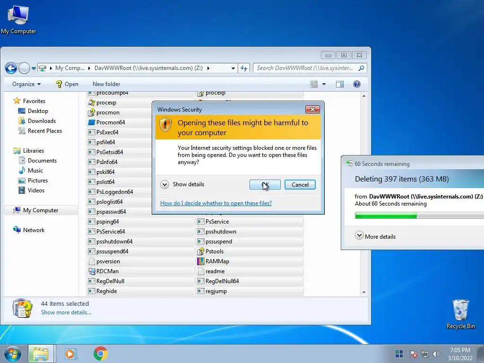Click Action Center flag tray icon
The image size is (484, 363).
pos(413,354)
